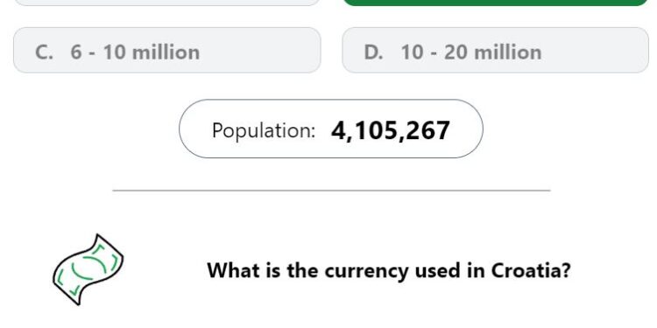
Task: Click the Croatia currency question text
Action: [389, 270]
